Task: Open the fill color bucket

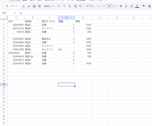Action: (144, 6)
